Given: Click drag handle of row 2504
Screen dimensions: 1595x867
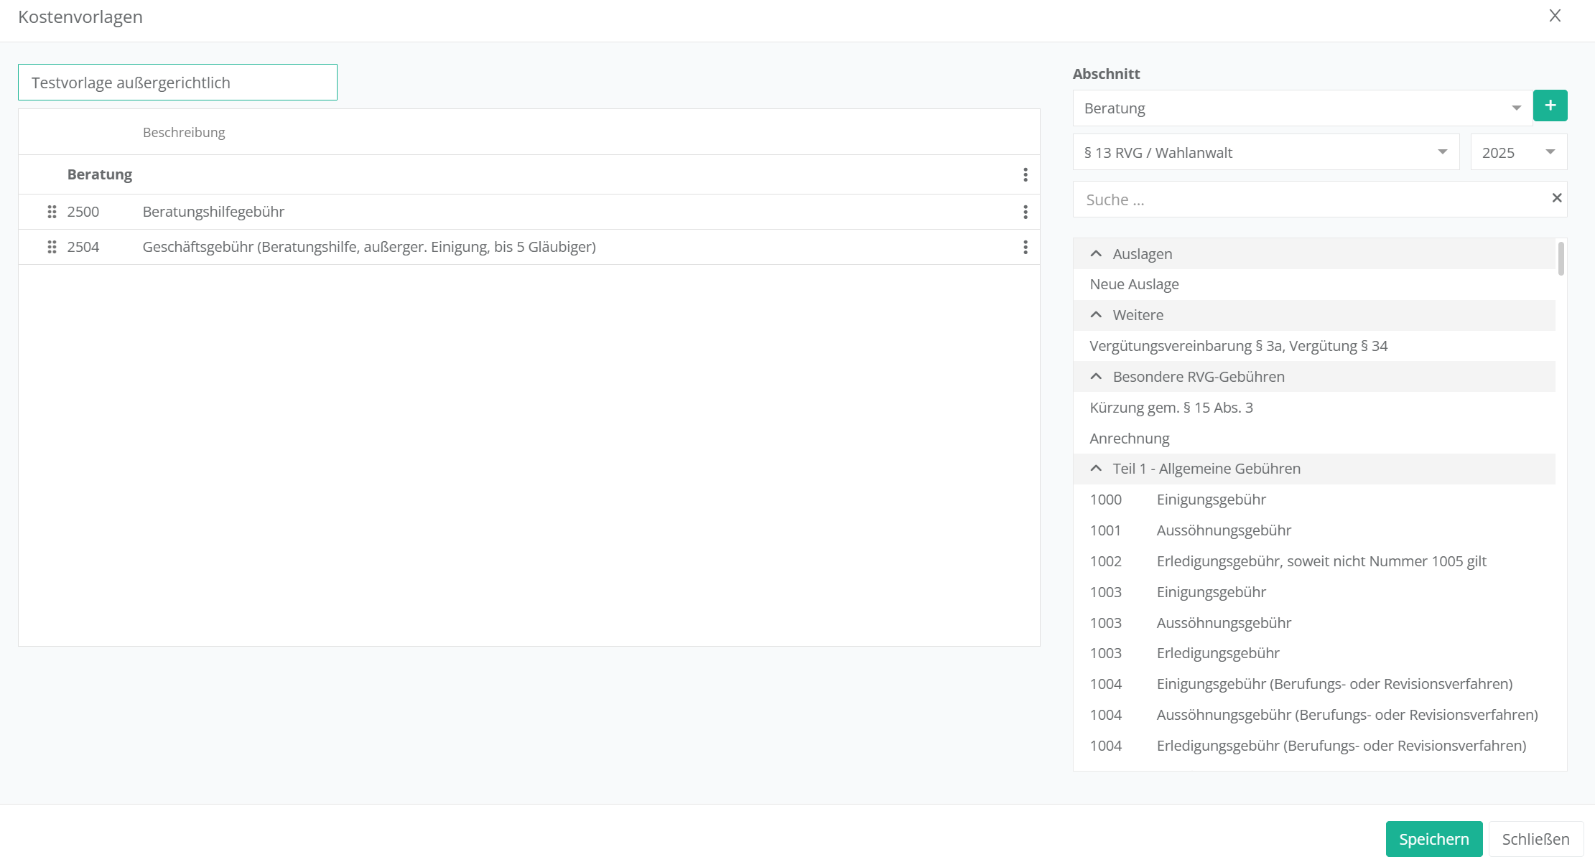Looking at the screenshot, I should click(52, 247).
